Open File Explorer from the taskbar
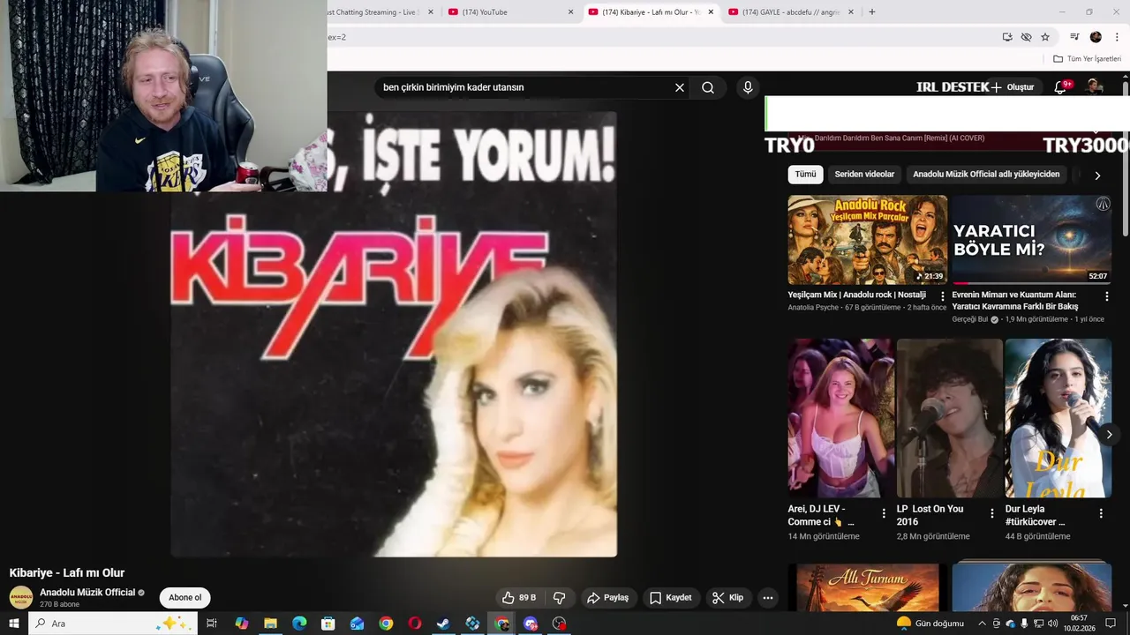The height and width of the screenshot is (635, 1130). [270, 624]
